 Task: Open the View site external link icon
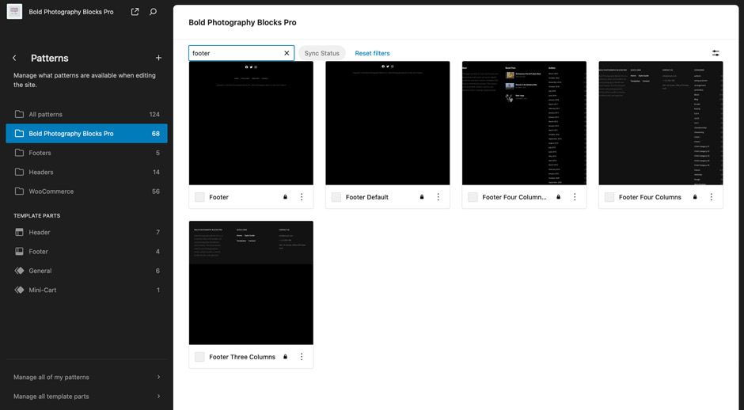[135, 12]
